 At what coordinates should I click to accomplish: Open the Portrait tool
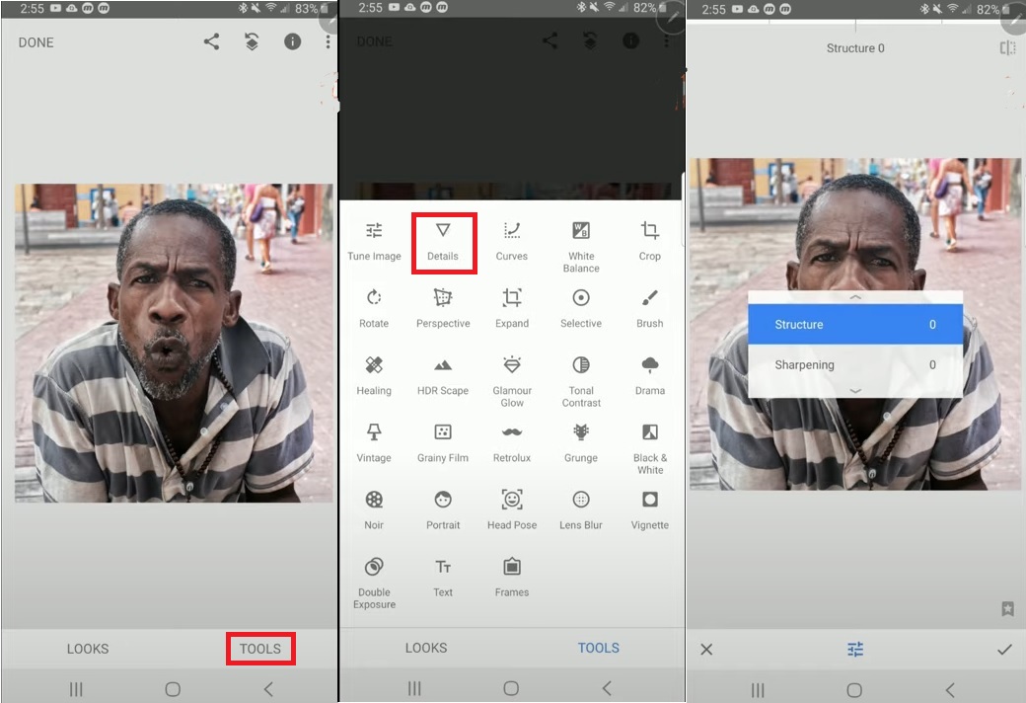pyautogui.click(x=443, y=510)
